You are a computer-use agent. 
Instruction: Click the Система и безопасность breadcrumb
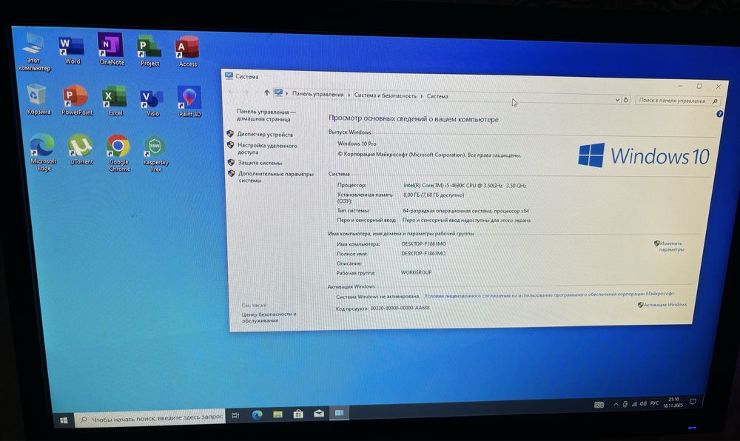pos(385,95)
